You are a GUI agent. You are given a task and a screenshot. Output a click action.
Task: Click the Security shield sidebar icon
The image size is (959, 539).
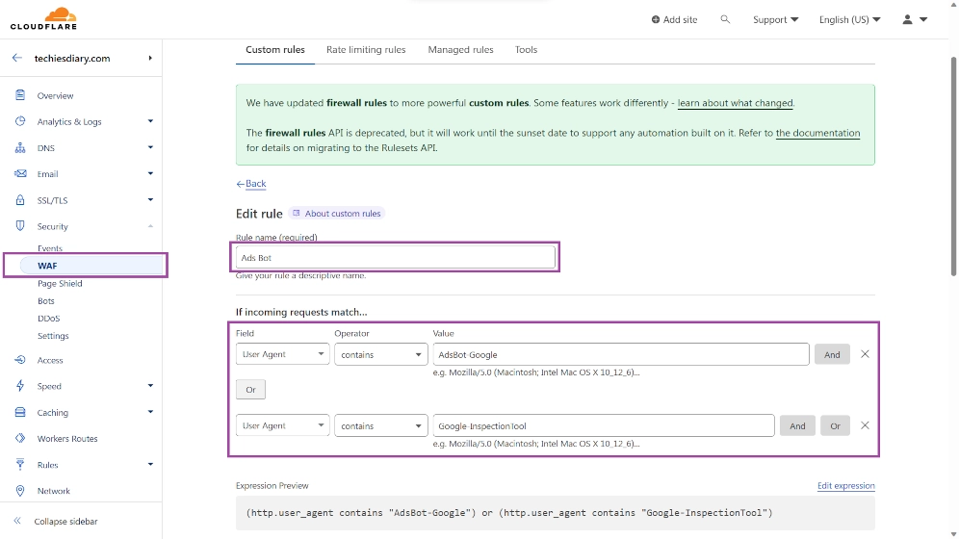coord(20,225)
